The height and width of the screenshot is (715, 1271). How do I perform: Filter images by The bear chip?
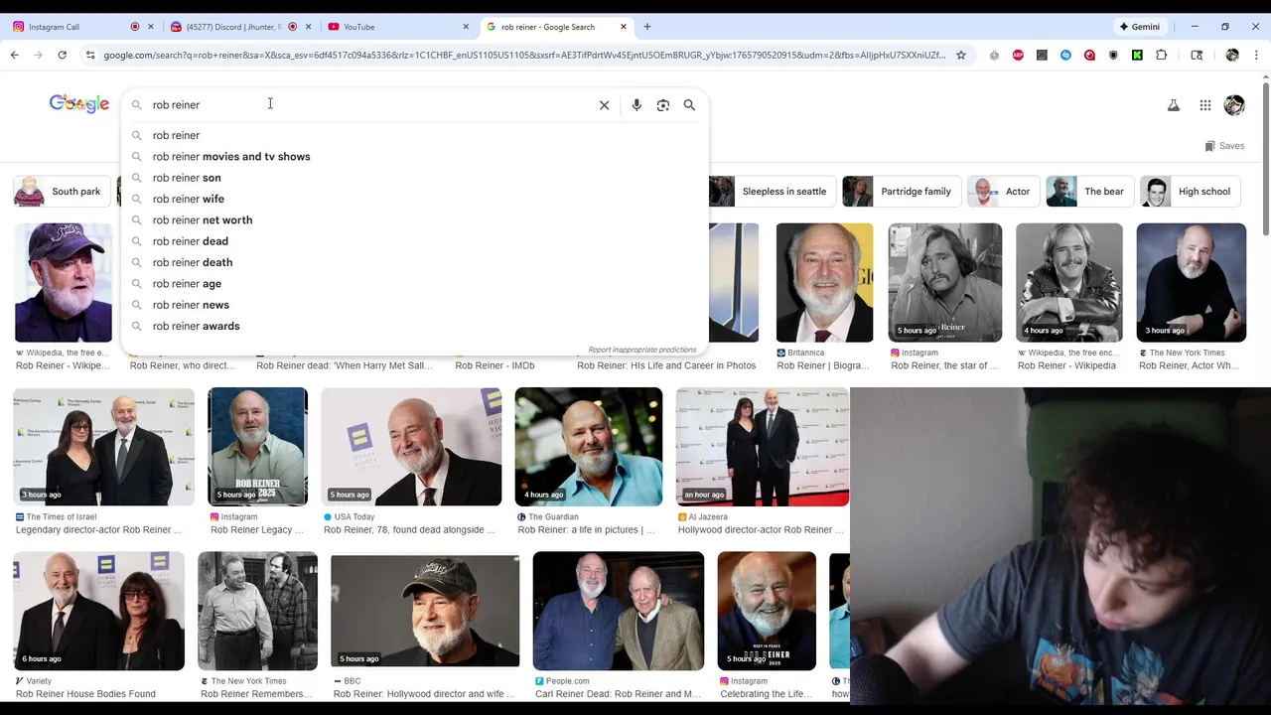click(1089, 192)
